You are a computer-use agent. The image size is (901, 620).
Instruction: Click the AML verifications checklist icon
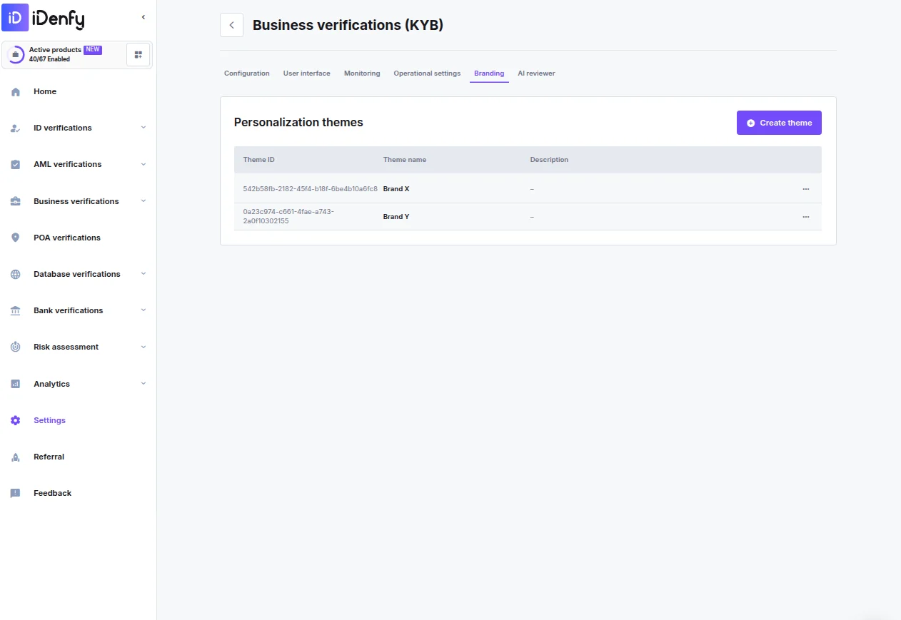[x=16, y=165]
